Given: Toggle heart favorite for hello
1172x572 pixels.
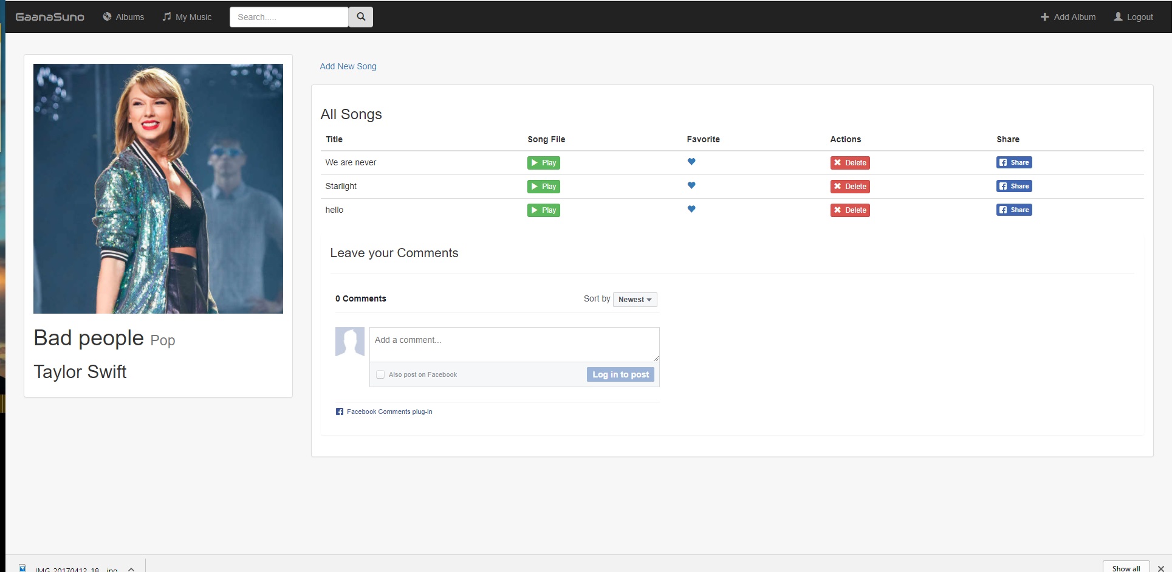Looking at the screenshot, I should point(691,209).
